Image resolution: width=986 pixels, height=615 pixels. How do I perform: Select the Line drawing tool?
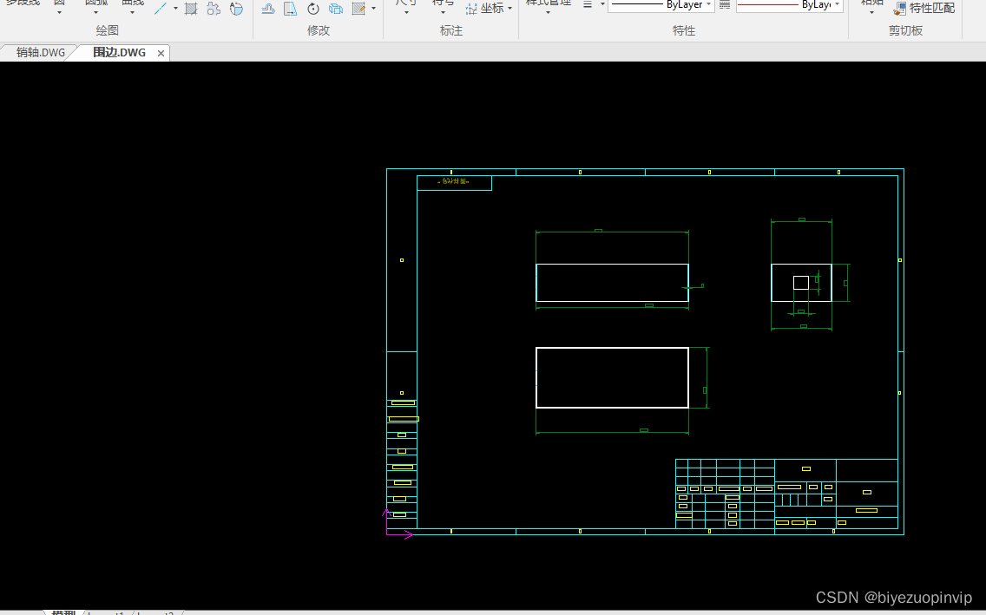pyautogui.click(x=161, y=8)
